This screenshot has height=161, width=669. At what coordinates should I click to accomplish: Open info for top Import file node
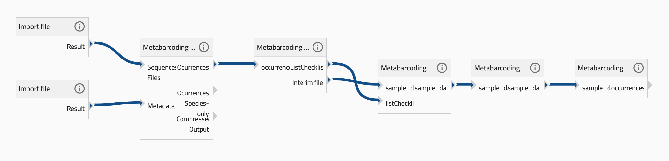tap(80, 27)
